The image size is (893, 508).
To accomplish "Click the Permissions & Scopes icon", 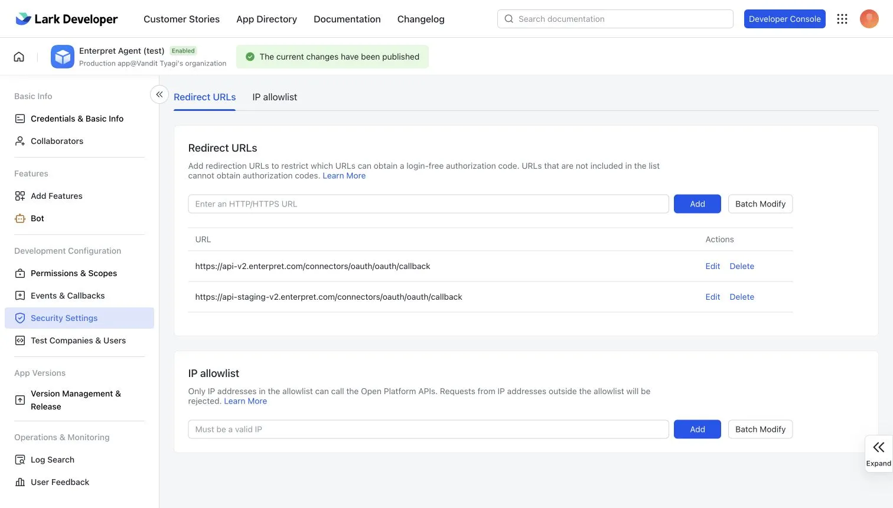I will (20, 273).
